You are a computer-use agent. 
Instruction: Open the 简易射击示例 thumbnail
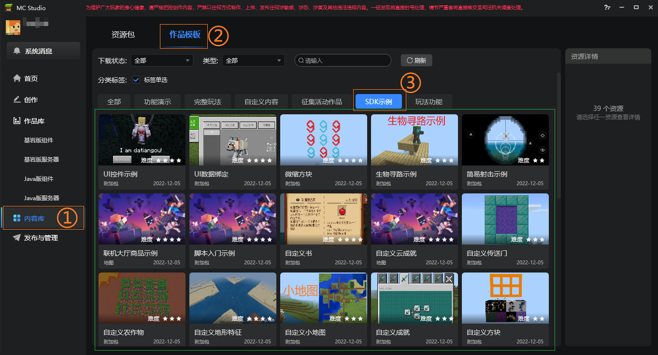point(505,140)
